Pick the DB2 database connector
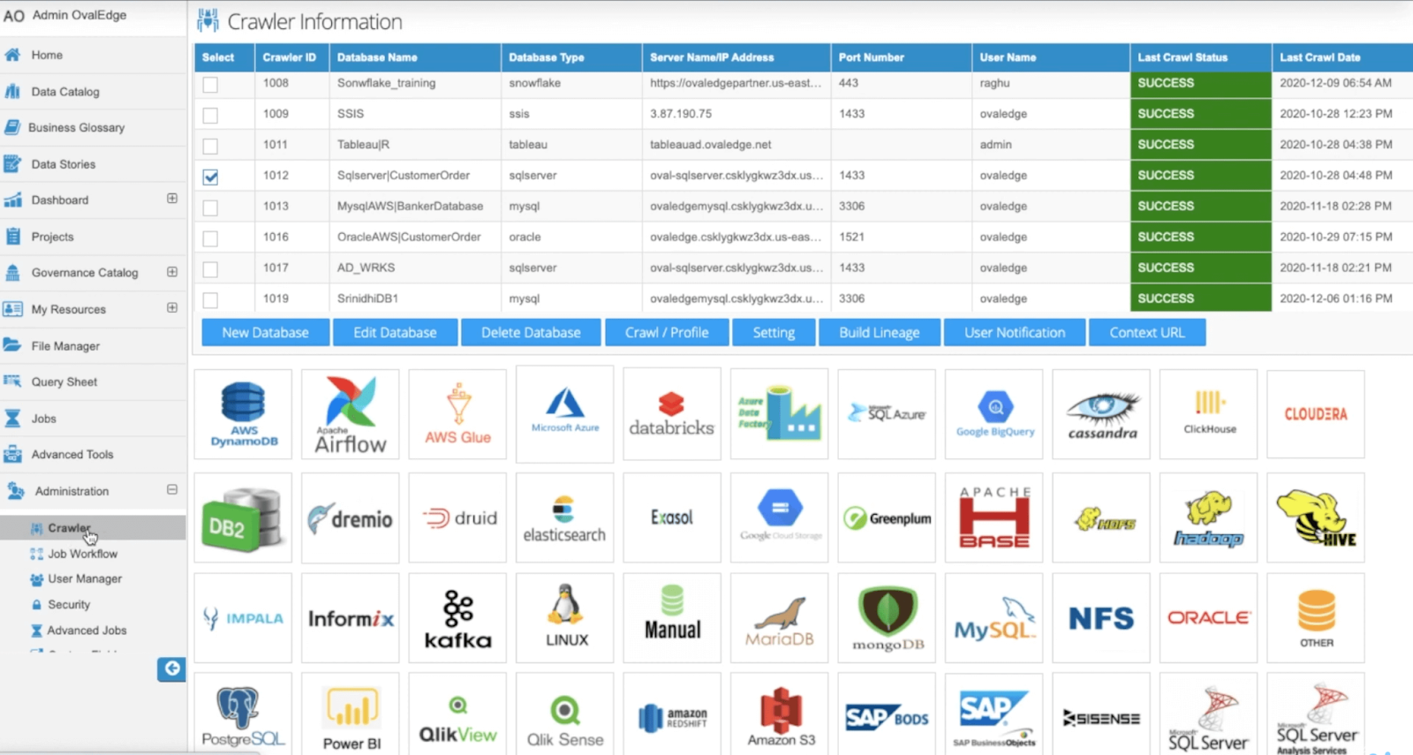 [x=243, y=518]
